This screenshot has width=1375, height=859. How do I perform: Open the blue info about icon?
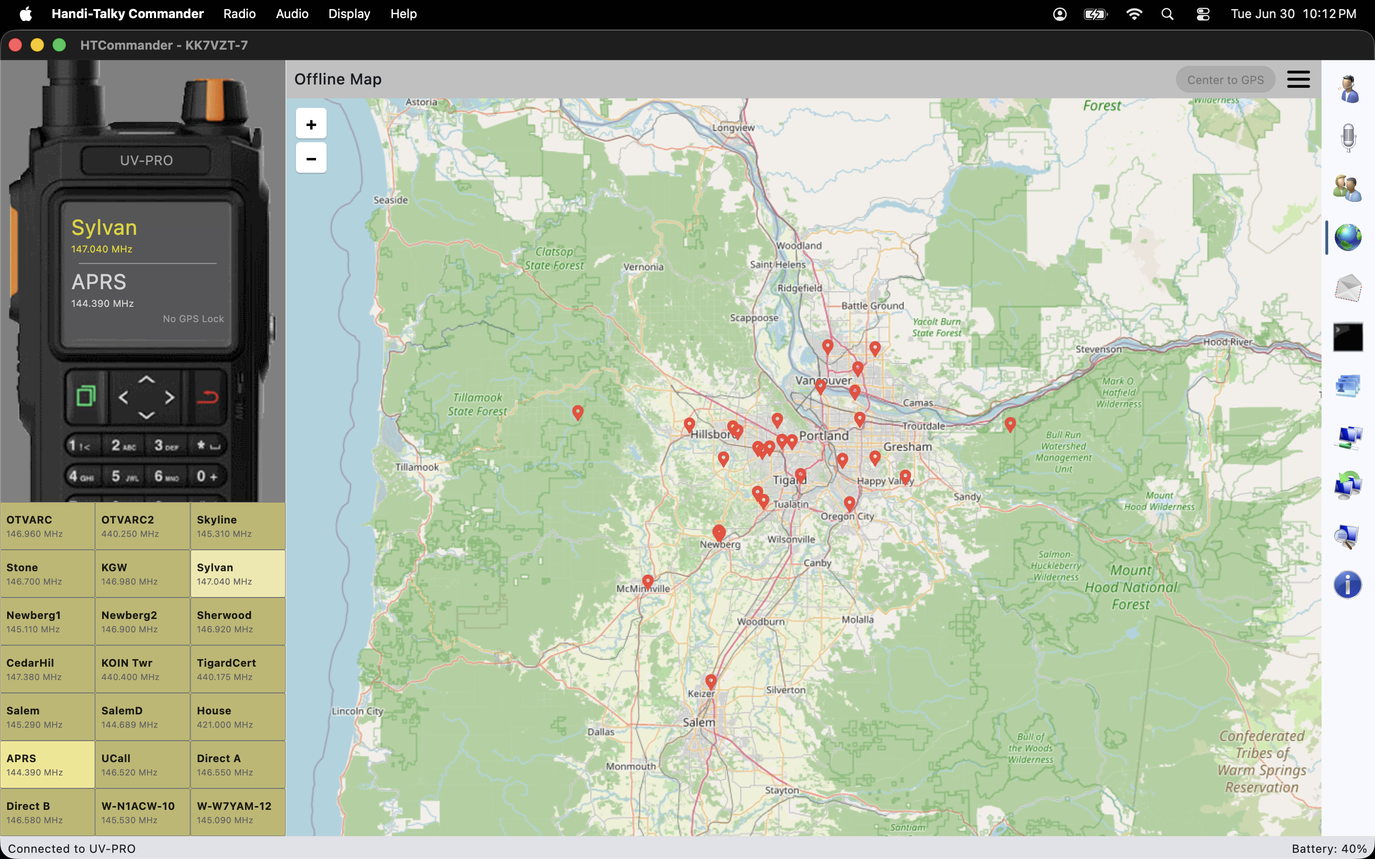coord(1348,585)
